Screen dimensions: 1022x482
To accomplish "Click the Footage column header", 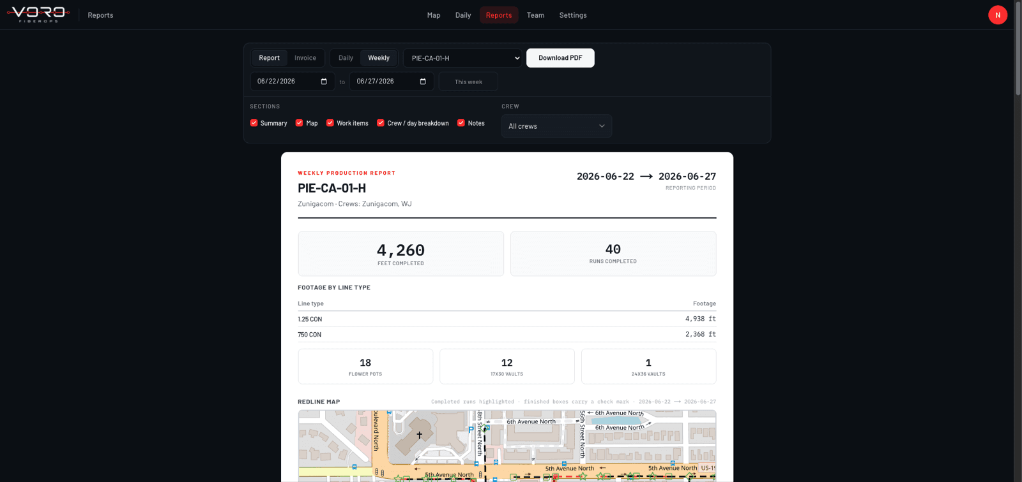I will pos(705,303).
